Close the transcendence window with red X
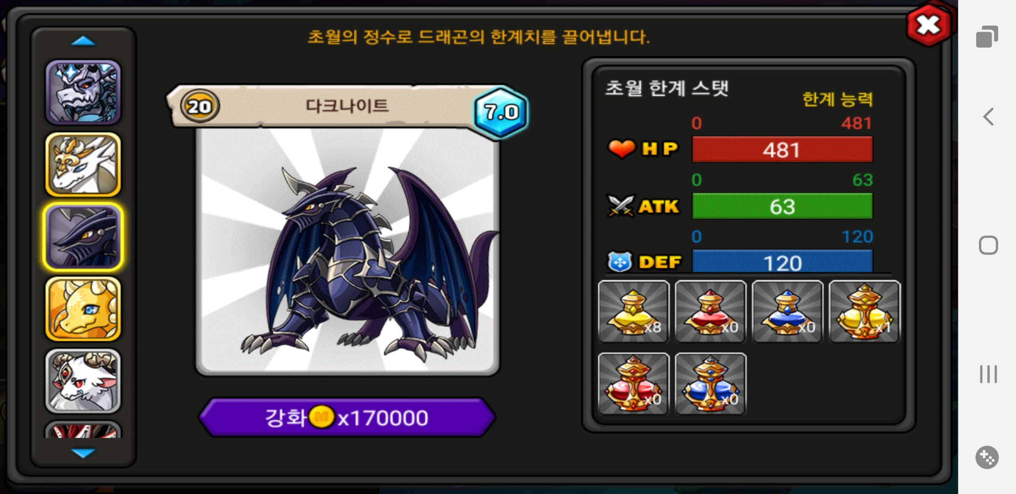1016x494 pixels. (929, 25)
